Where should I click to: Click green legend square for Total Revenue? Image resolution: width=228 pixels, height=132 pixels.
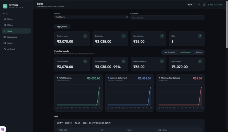pos(58,78)
